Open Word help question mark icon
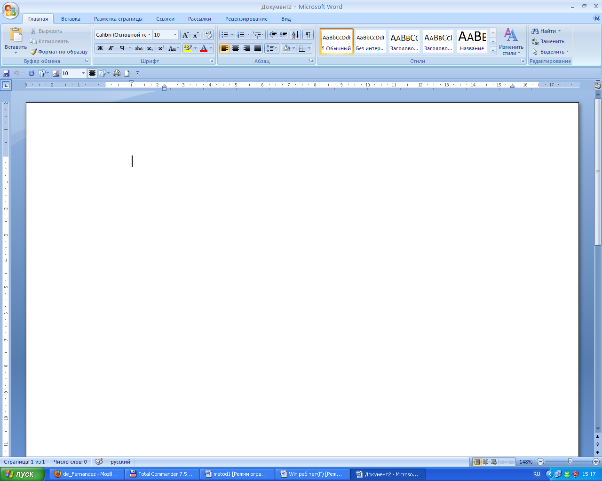The height and width of the screenshot is (481, 602). tap(597, 18)
